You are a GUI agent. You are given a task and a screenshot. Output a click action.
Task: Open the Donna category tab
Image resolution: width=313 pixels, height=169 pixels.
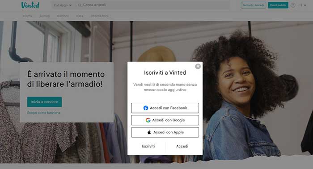[x=28, y=16]
